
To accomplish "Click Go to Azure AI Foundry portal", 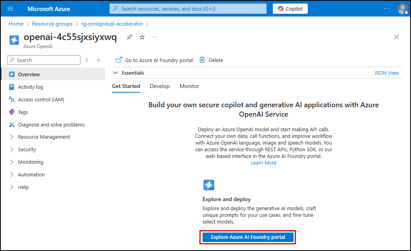I will 154,60.
